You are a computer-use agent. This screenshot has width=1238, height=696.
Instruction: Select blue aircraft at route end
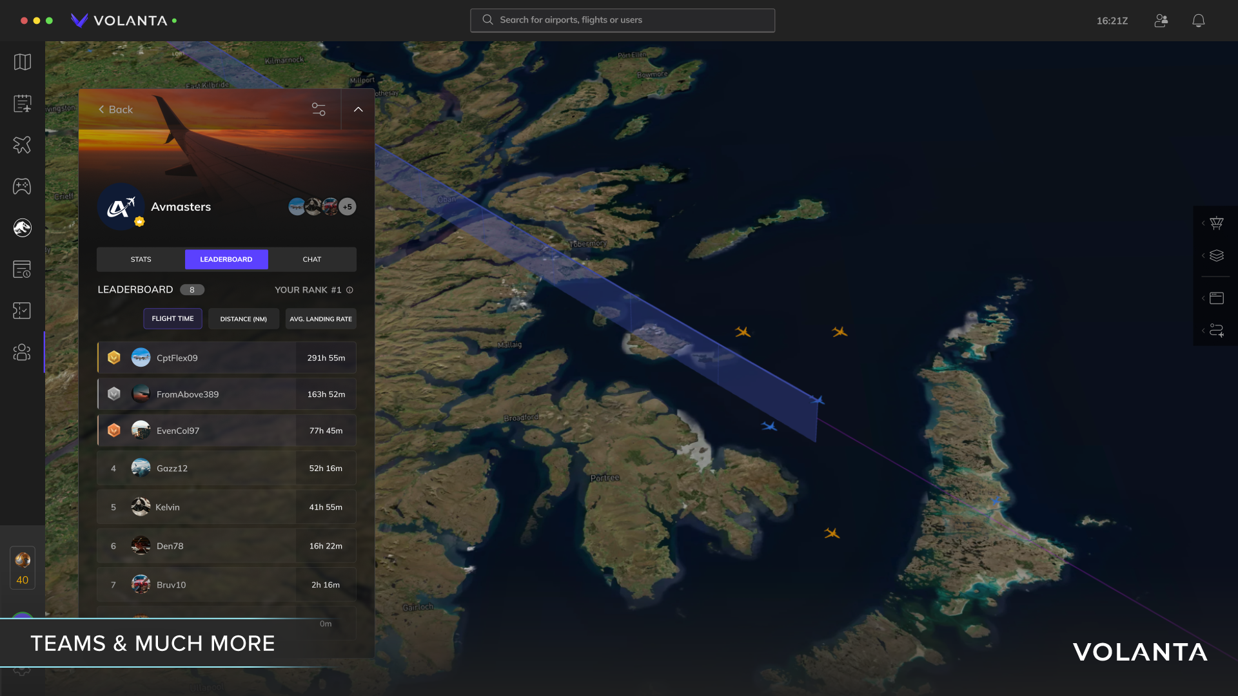(817, 400)
